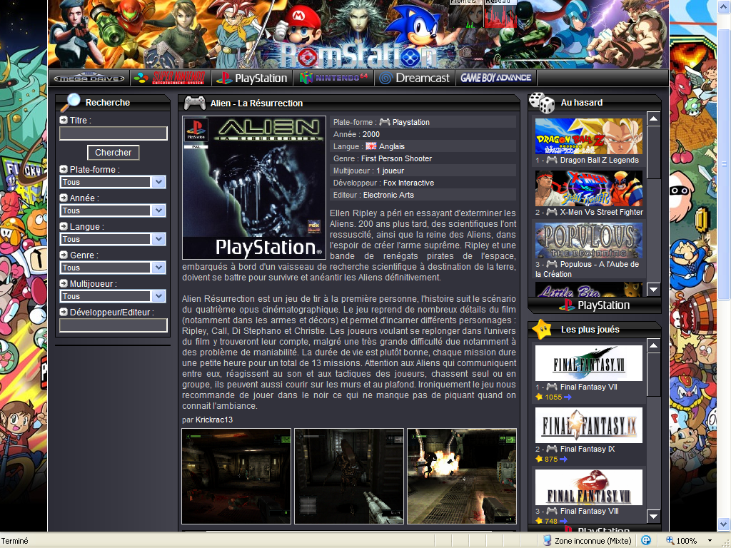Click Au hasard list scroll down arrow
This screenshot has width=731, height=548.
point(654,290)
